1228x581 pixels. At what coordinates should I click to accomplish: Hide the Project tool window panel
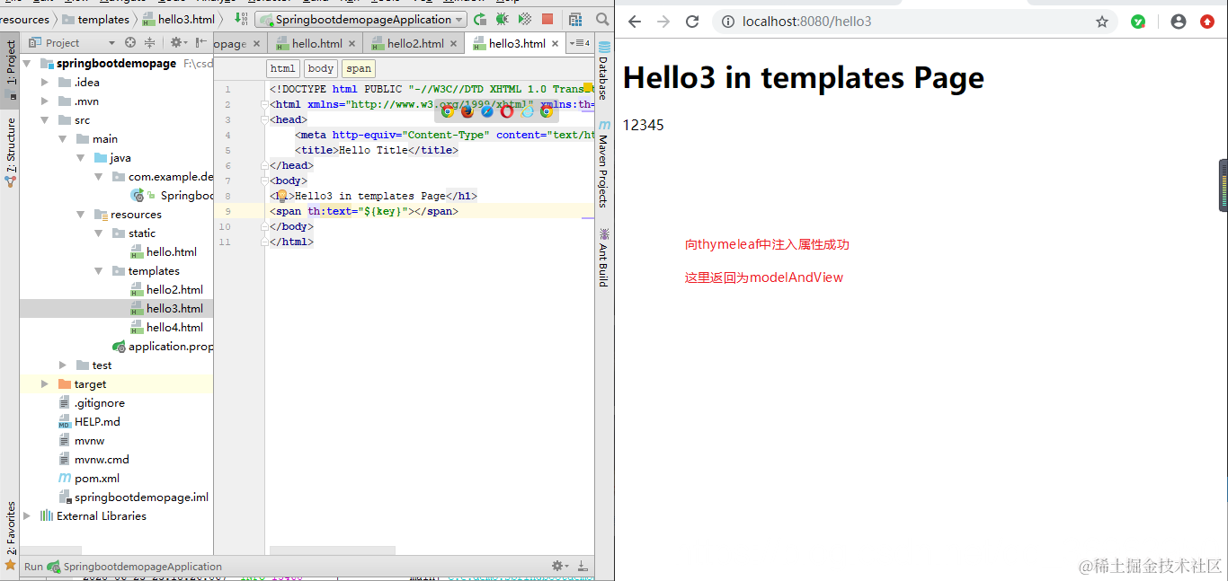tap(200, 42)
